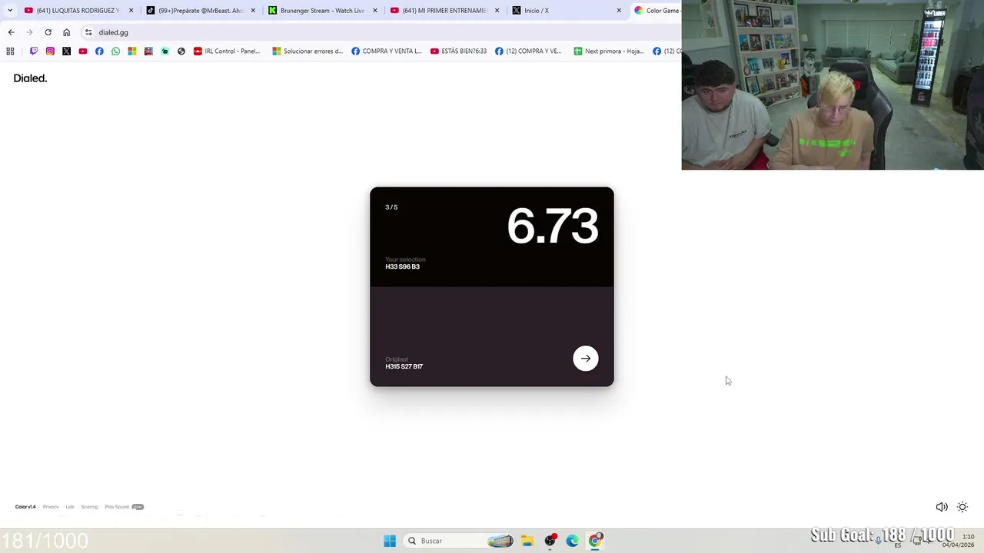This screenshot has width=984, height=553.
Task: Open File Explorer from the taskbar
Action: [527, 541]
